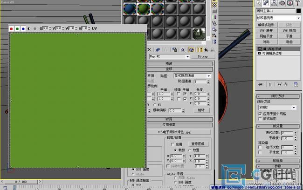Collapse the 坐标 rollout header
The height and width of the screenshot is (190, 303).
coord(180,69)
